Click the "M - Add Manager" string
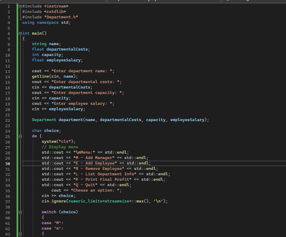The image size is (286, 237). 94,158
